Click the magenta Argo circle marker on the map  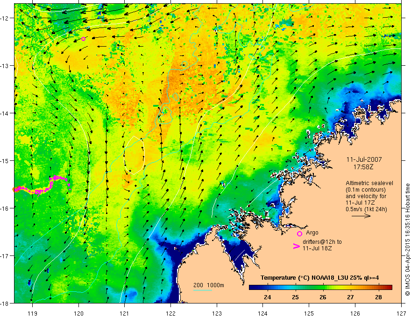pyautogui.click(x=83, y=39)
